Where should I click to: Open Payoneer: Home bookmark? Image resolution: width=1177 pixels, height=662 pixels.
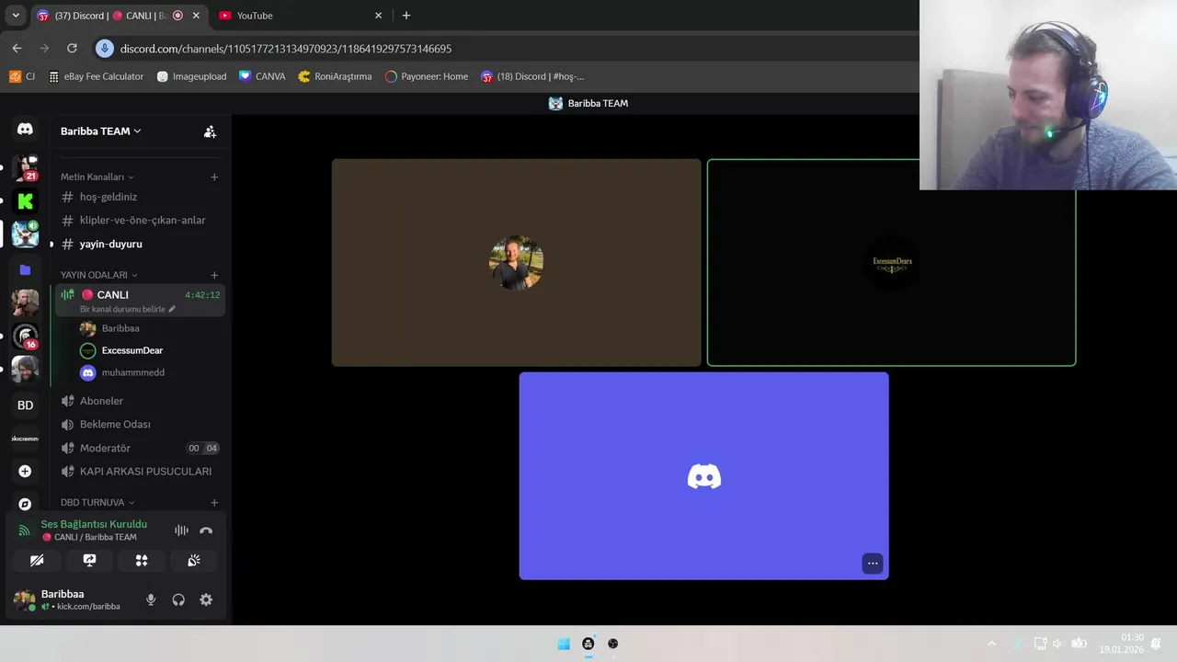point(426,76)
